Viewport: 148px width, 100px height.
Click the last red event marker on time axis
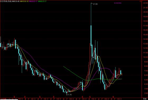[x=113, y=97]
